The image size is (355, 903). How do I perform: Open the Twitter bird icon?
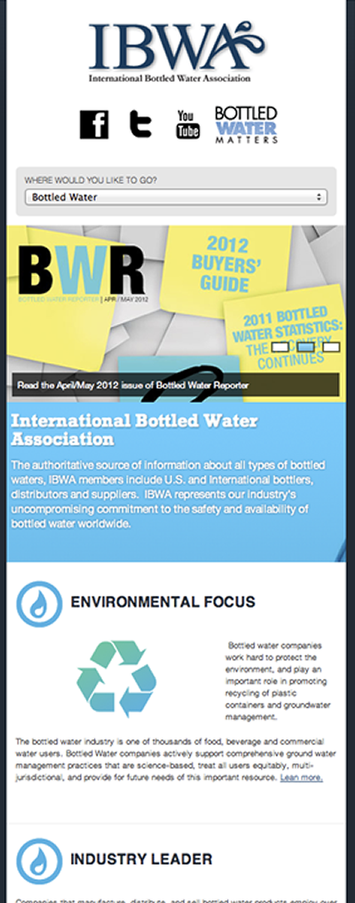[141, 125]
